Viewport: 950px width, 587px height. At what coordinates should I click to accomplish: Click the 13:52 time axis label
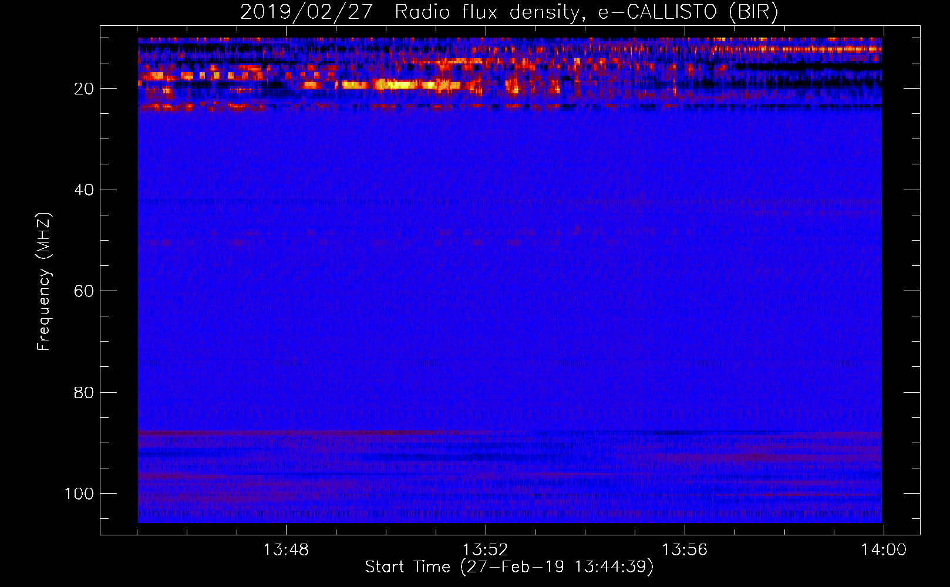point(485,550)
